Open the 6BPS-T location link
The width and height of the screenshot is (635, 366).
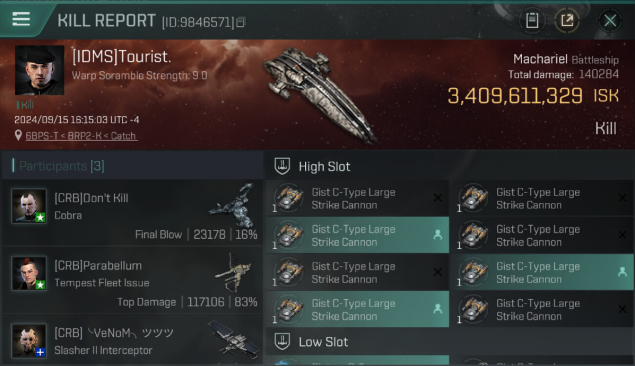[82, 136]
